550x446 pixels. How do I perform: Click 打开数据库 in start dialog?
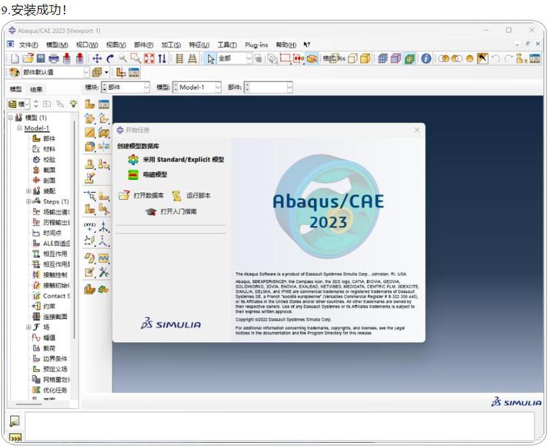click(x=141, y=196)
